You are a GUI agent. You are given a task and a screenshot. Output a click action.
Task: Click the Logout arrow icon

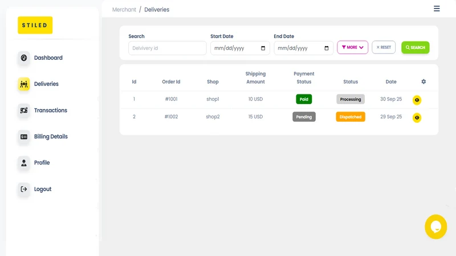click(24, 189)
